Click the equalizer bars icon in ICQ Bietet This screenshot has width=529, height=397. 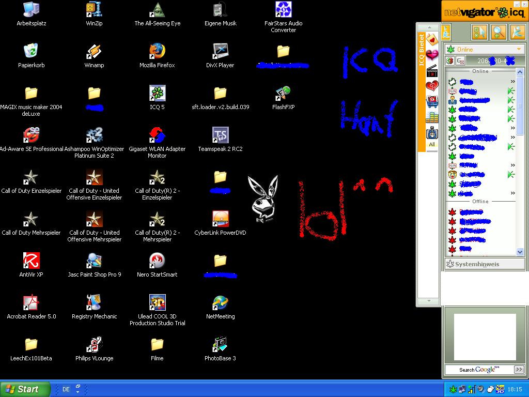[x=432, y=117]
